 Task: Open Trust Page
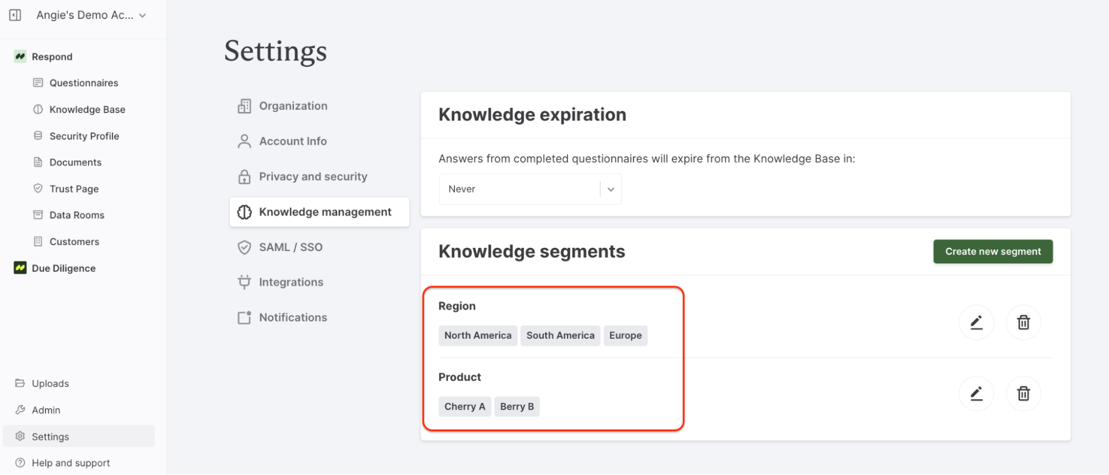point(74,188)
